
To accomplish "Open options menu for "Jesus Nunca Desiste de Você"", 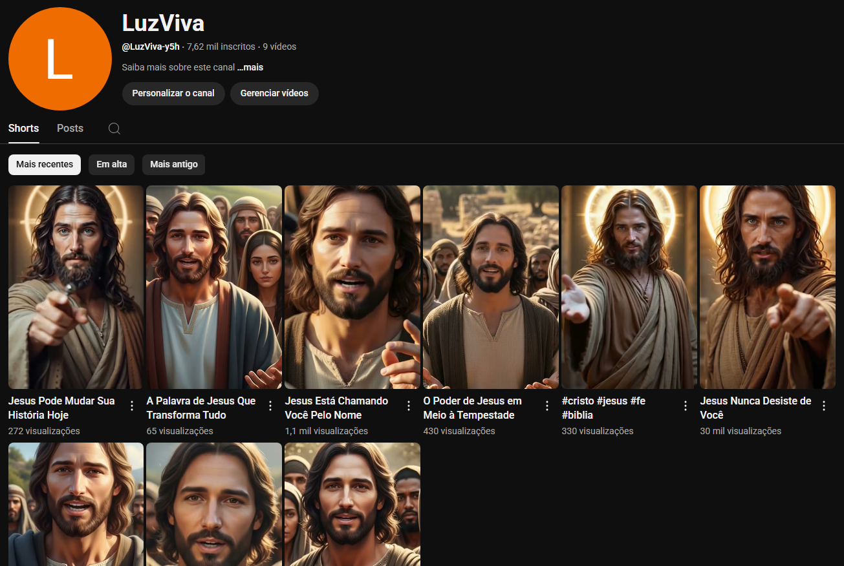I will coord(824,406).
